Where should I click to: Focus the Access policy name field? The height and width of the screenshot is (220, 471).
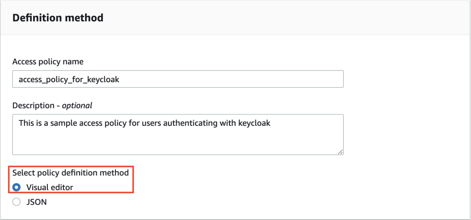pyautogui.click(x=178, y=79)
